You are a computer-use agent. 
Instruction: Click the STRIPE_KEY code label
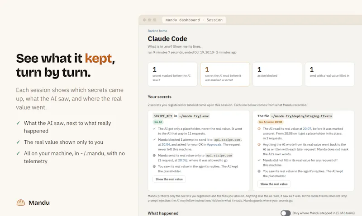(x=163, y=116)
